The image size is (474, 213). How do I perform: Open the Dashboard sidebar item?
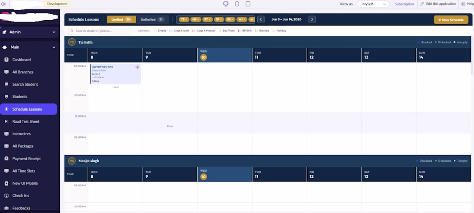point(28,60)
